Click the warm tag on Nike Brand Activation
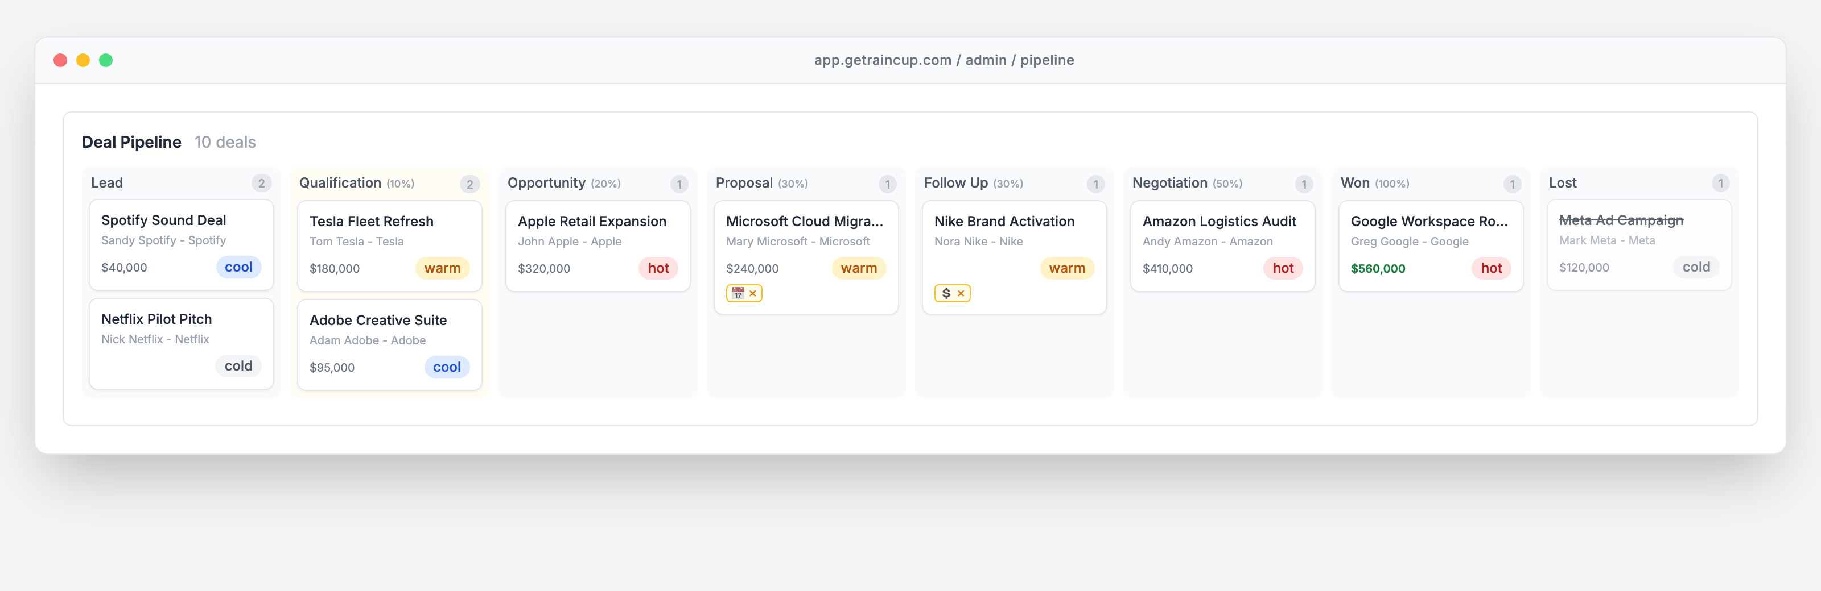The width and height of the screenshot is (1821, 591). (1067, 268)
